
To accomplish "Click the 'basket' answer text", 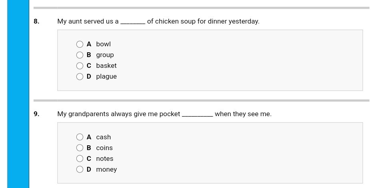I will [x=106, y=66].
